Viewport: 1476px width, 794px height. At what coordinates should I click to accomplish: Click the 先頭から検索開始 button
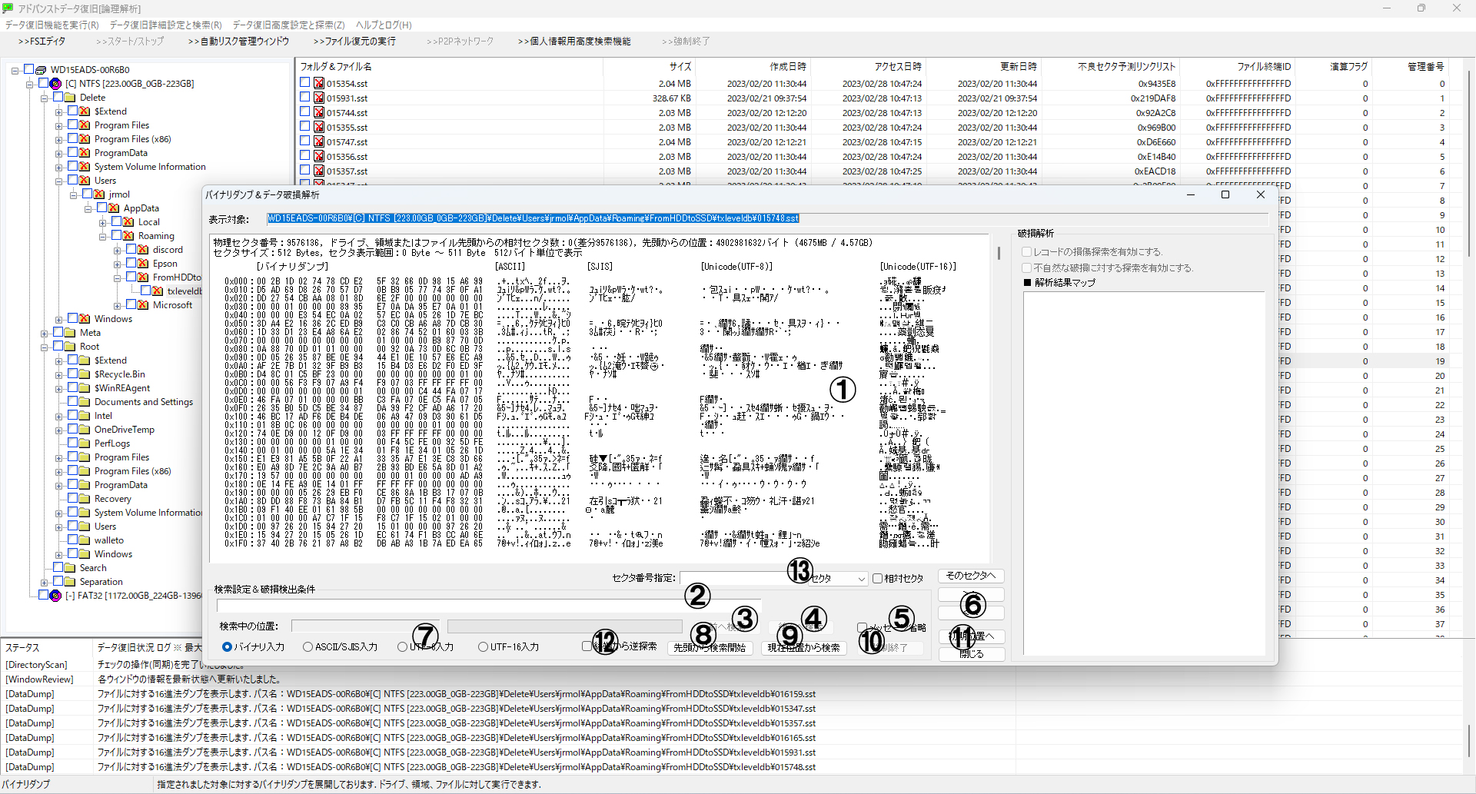click(710, 648)
